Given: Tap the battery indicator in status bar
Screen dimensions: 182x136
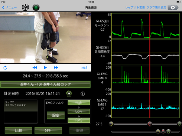Looking at the screenshot, I should (x=179, y=2).
